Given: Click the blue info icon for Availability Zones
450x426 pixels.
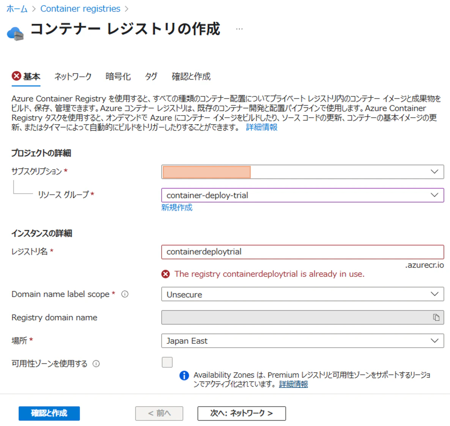Looking at the screenshot, I should click(184, 375).
